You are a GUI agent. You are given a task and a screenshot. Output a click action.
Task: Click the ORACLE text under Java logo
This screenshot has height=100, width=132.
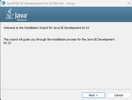pyautogui.click(x=22, y=20)
